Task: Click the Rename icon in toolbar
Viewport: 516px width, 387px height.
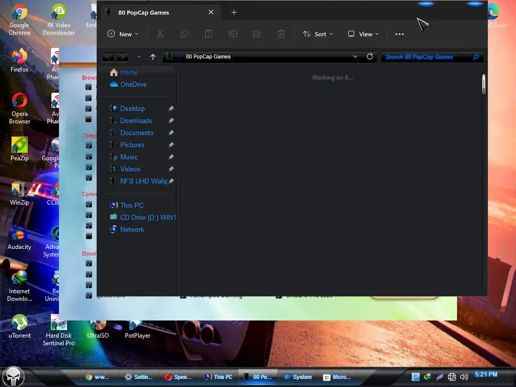Action: coord(233,34)
